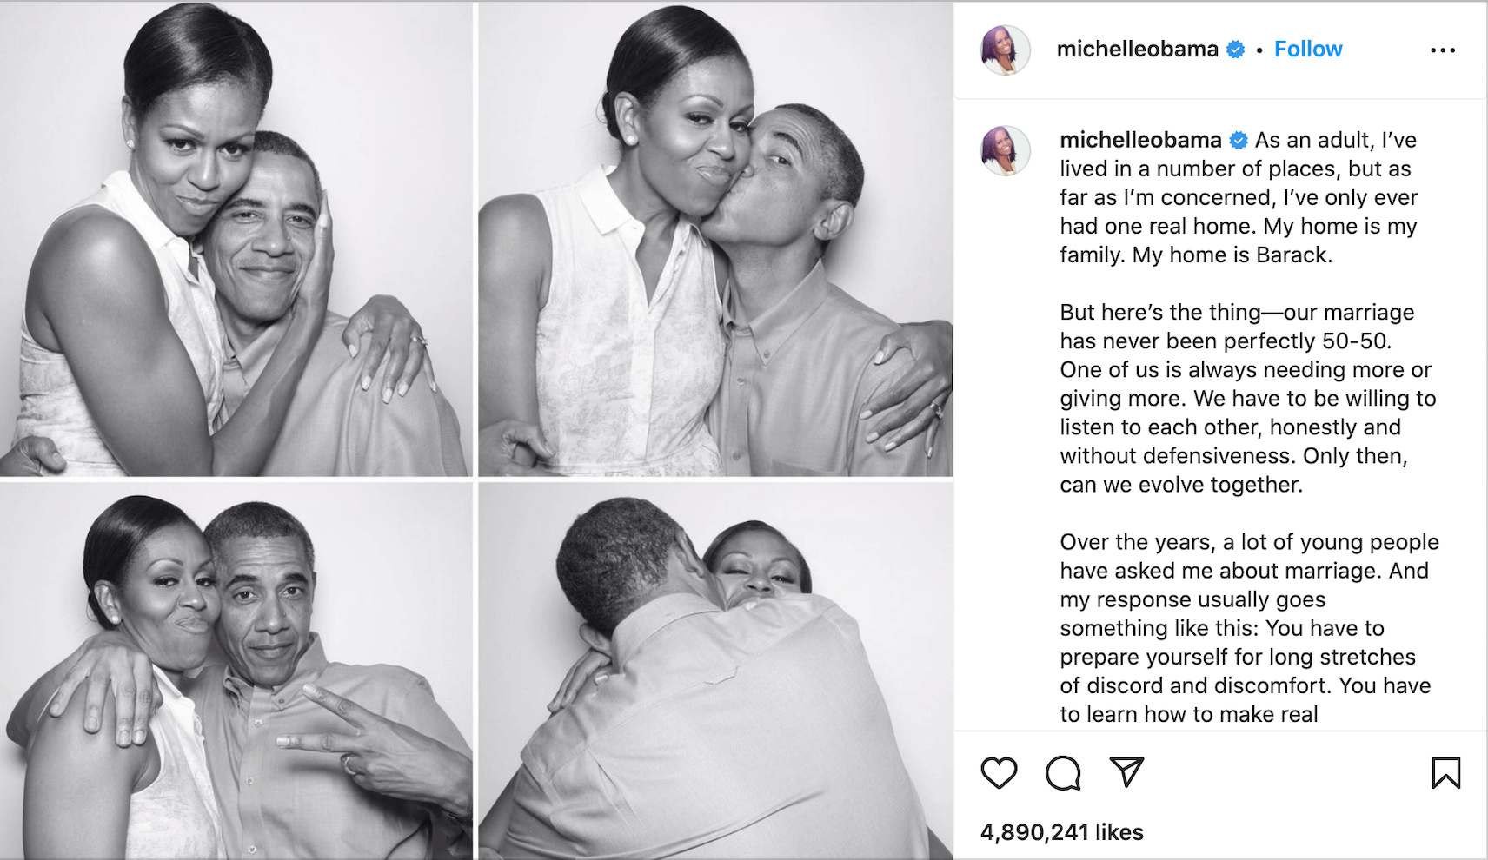Image resolution: width=1488 pixels, height=860 pixels.
Task: Click caption paragraph starting 'But here's the thing'
Action: [1243, 398]
